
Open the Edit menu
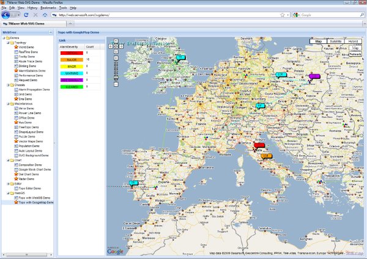pyautogui.click(x=12, y=8)
